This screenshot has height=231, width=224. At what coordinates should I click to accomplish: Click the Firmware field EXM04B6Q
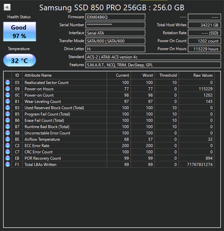pyautogui.click(x=115, y=17)
